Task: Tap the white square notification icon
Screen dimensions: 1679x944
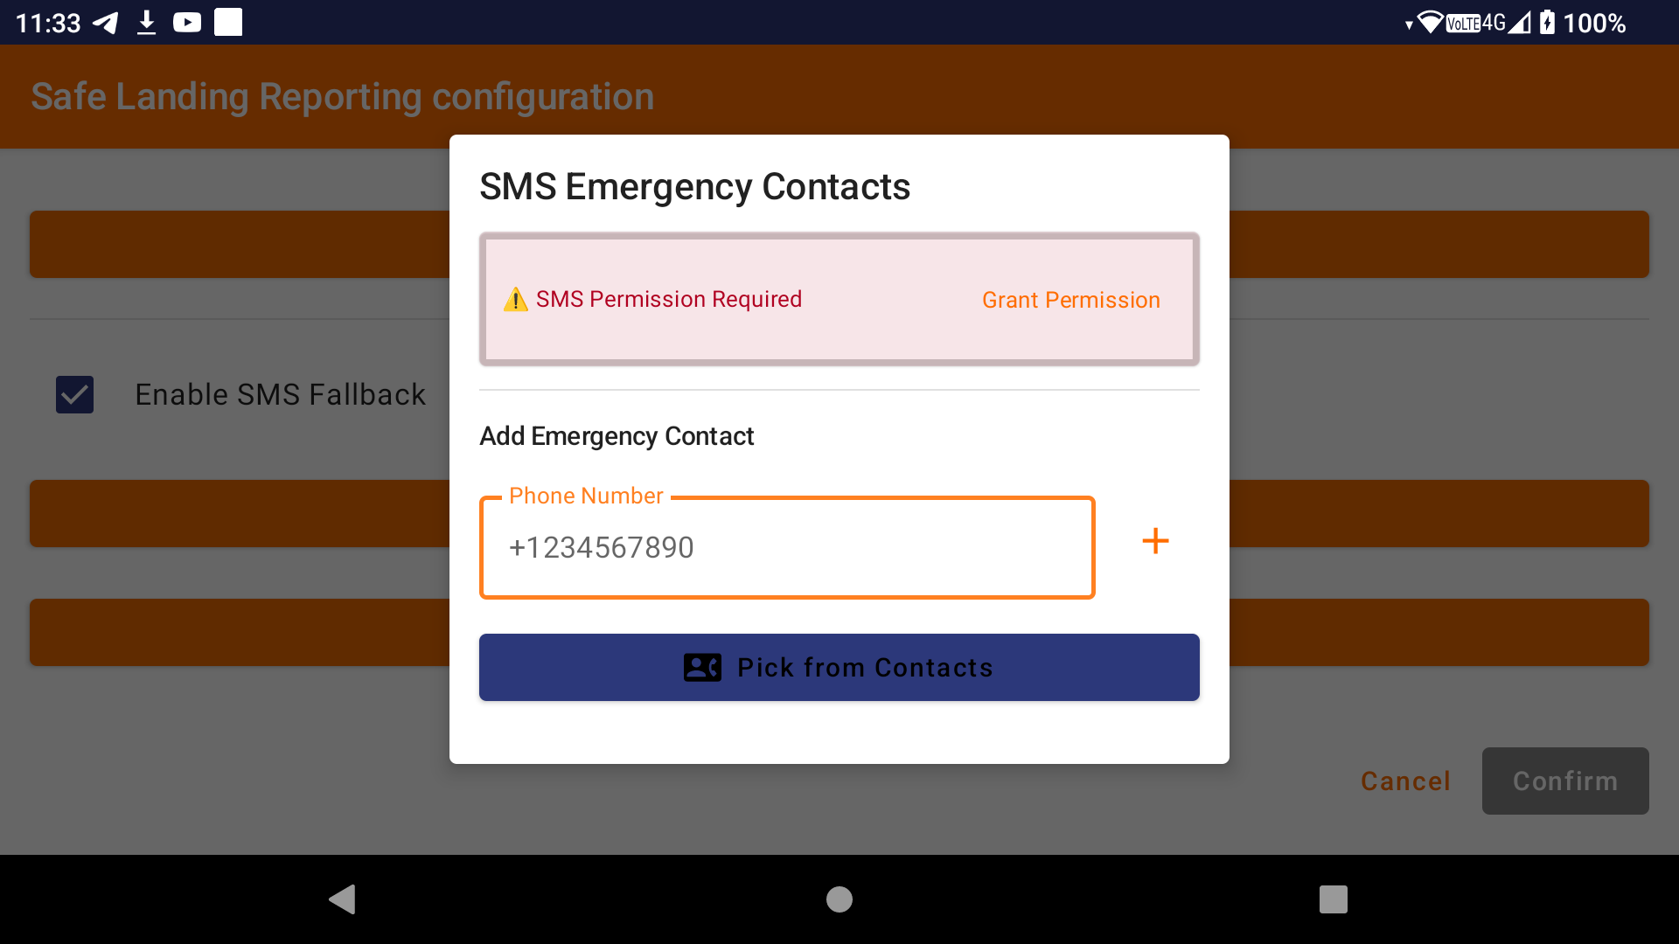Action: pos(228,23)
